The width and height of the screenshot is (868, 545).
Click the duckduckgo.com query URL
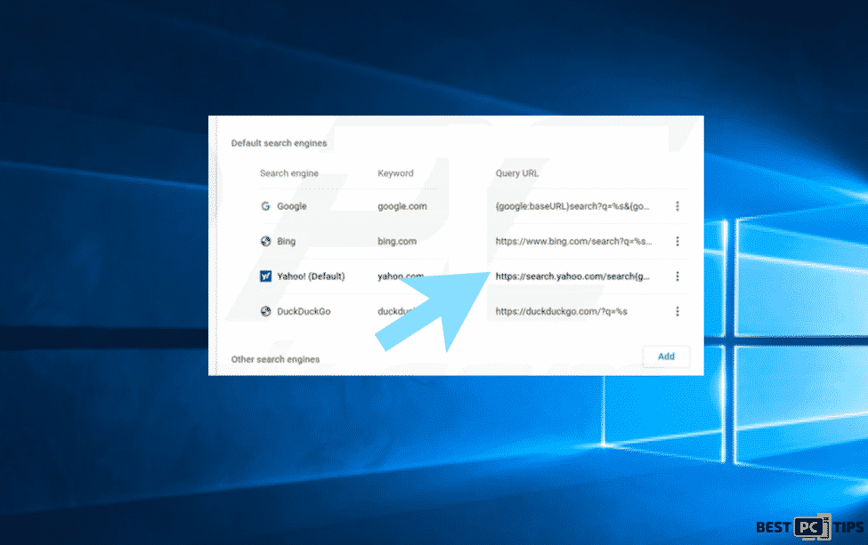[x=562, y=311]
